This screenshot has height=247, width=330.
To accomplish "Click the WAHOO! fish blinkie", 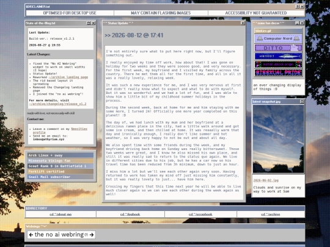I will coord(278,56).
